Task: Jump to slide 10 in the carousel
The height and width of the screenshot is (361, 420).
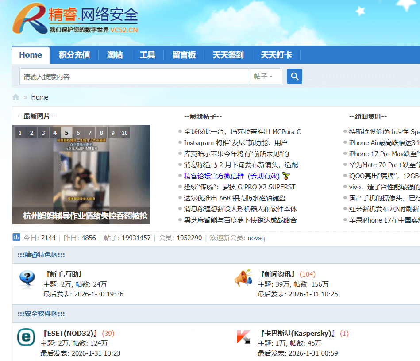Action: point(125,133)
